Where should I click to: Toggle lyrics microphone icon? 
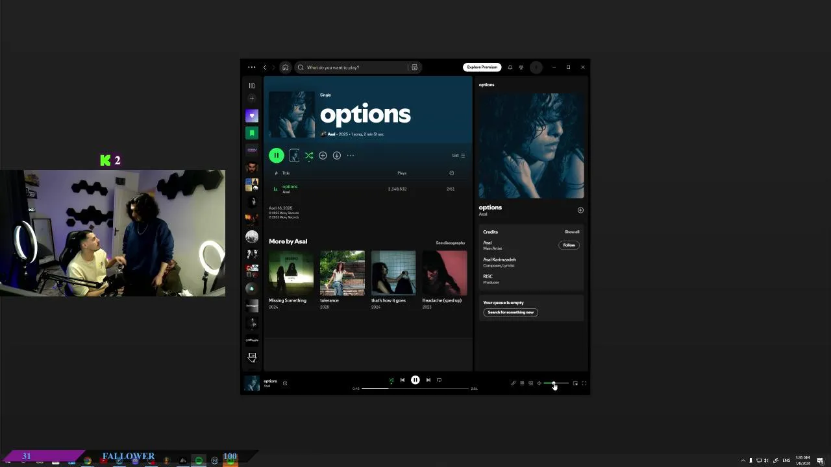coord(514,383)
